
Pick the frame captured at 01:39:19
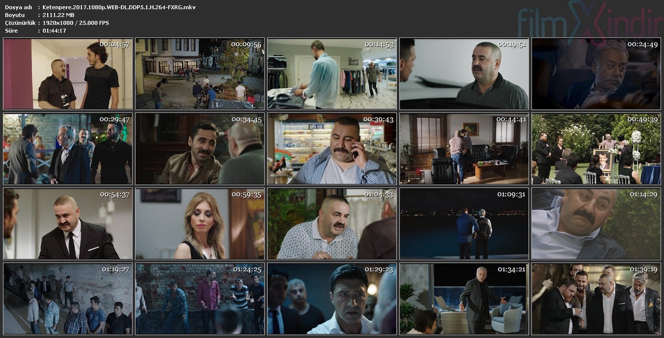596,299
